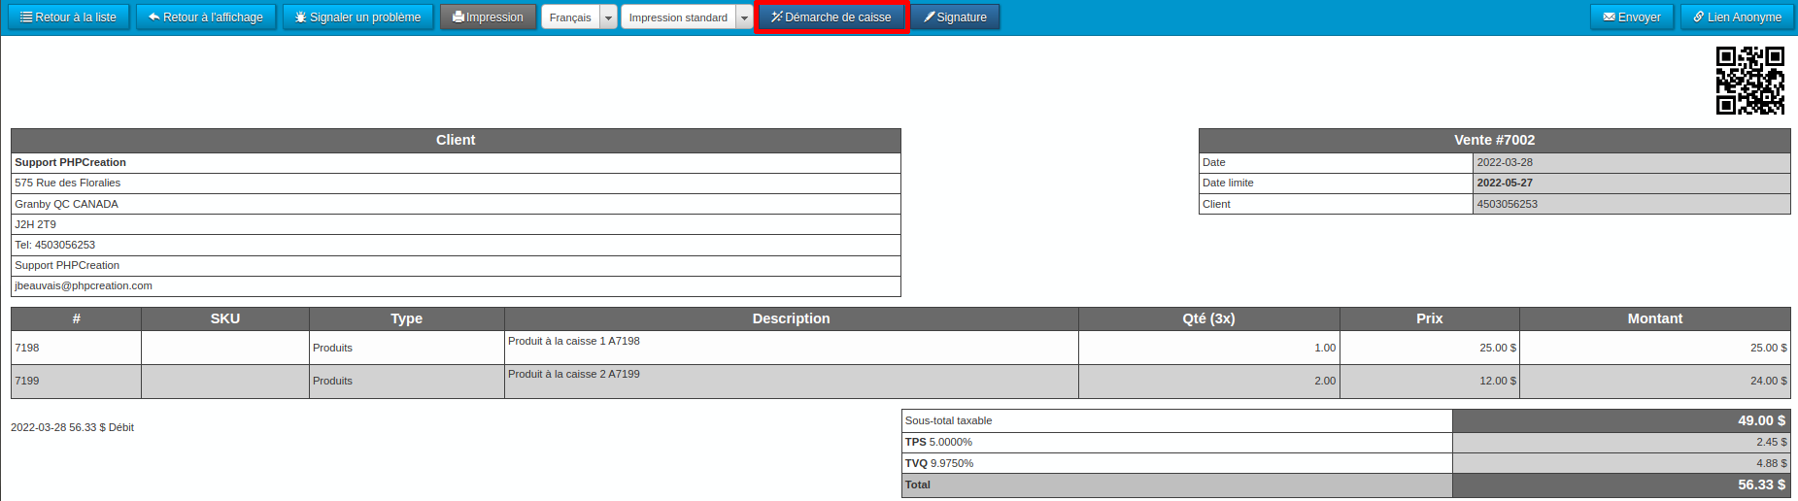Generate a Lien Anonyme link
This screenshot has width=1798, height=501.
pyautogui.click(x=1737, y=17)
